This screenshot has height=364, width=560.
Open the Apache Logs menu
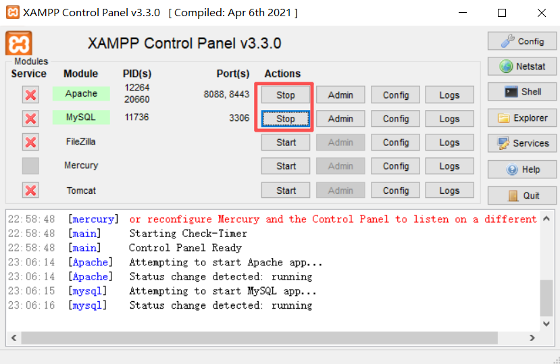[449, 95]
